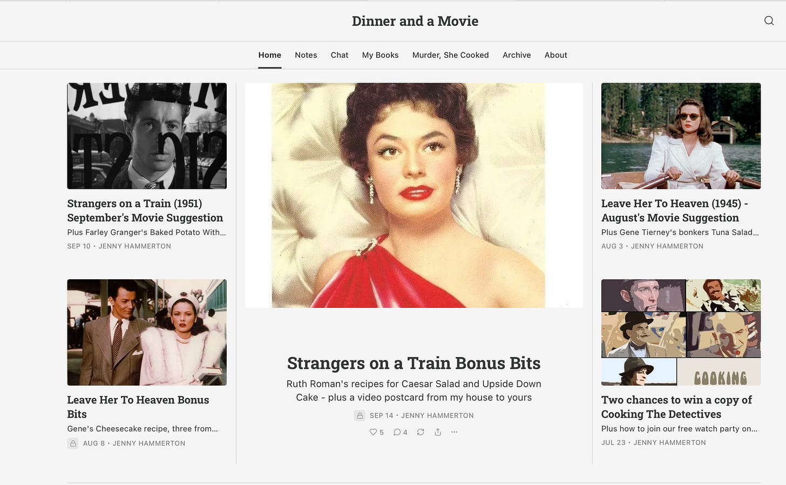
Task: Click the AUG 3 Jenny Hammerton byline
Action: (x=652, y=246)
